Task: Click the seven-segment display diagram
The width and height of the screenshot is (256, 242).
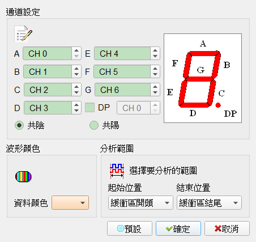Action: coord(203,78)
